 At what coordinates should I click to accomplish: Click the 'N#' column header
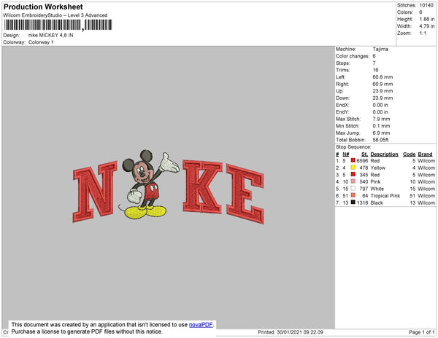346,154
